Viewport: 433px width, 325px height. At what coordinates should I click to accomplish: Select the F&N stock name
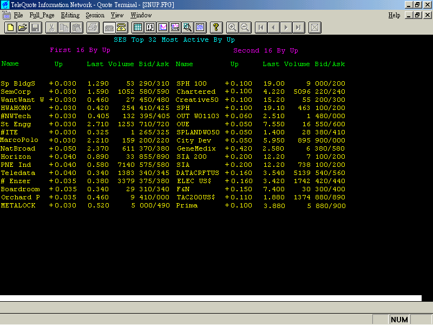(183, 189)
